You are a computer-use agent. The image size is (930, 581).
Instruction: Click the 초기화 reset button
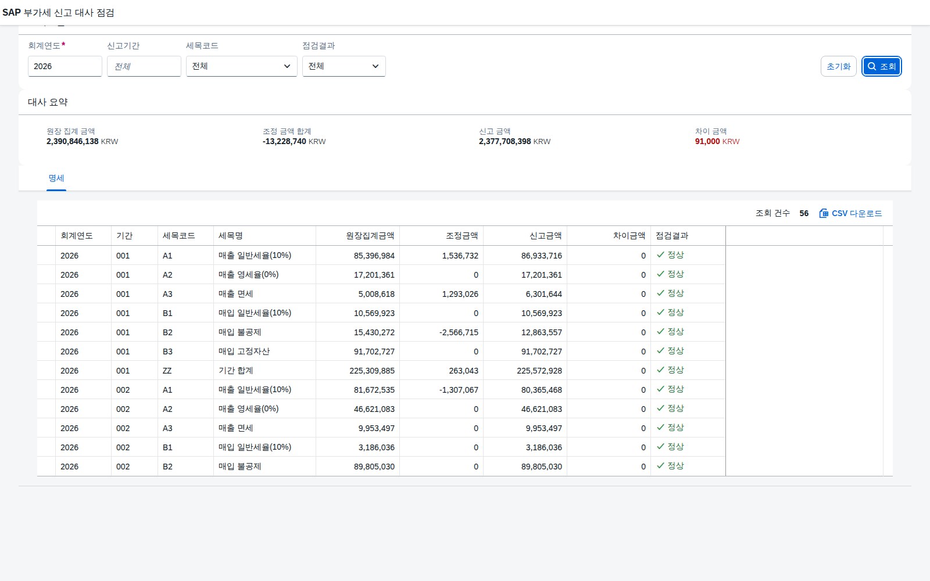(838, 66)
